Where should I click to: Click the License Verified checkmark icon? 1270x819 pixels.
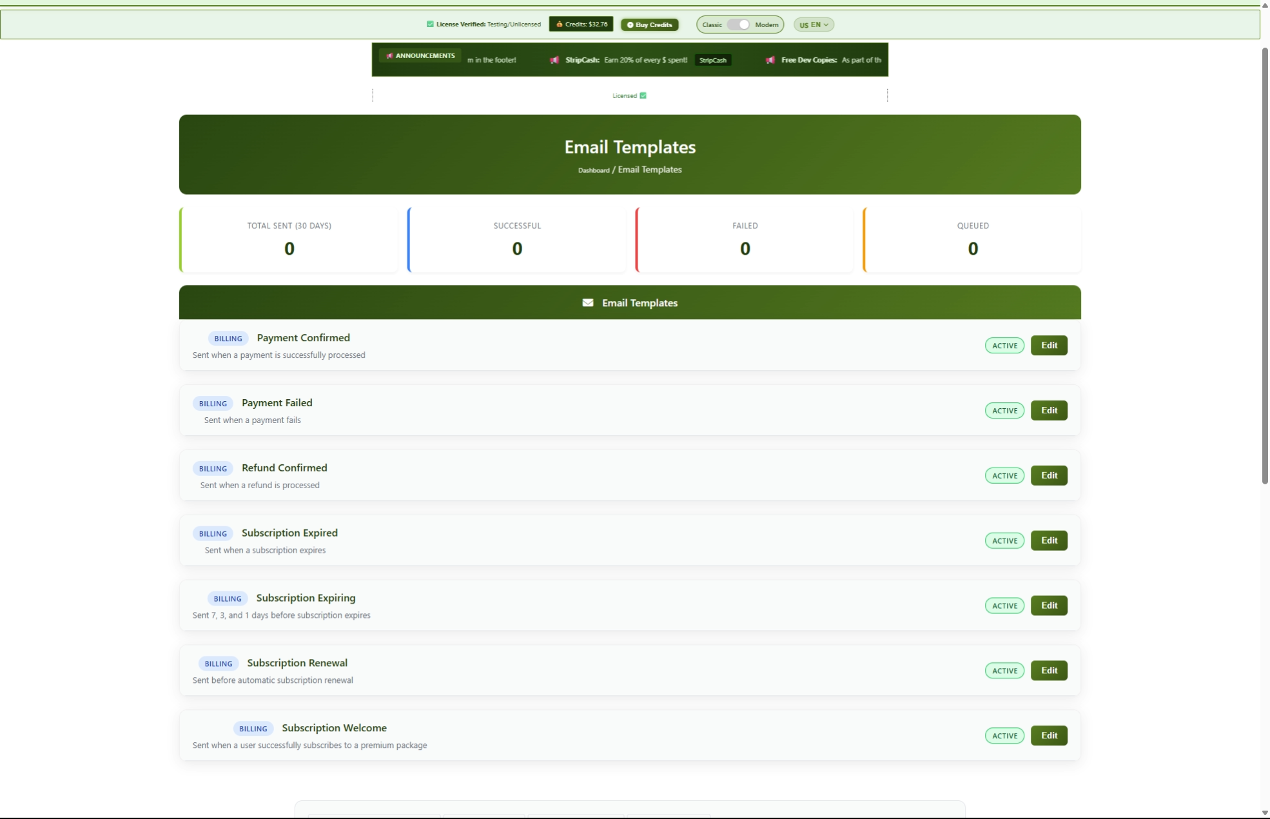[x=430, y=25]
